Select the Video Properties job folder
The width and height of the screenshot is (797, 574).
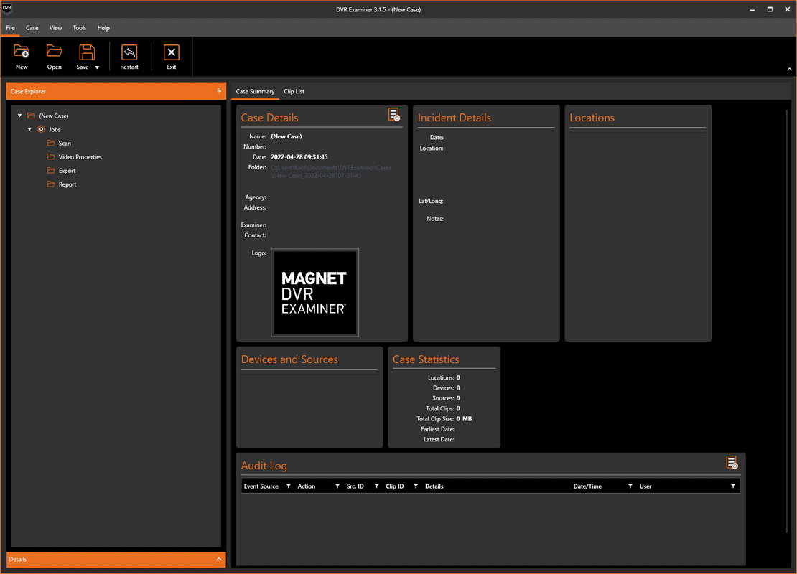click(x=80, y=157)
